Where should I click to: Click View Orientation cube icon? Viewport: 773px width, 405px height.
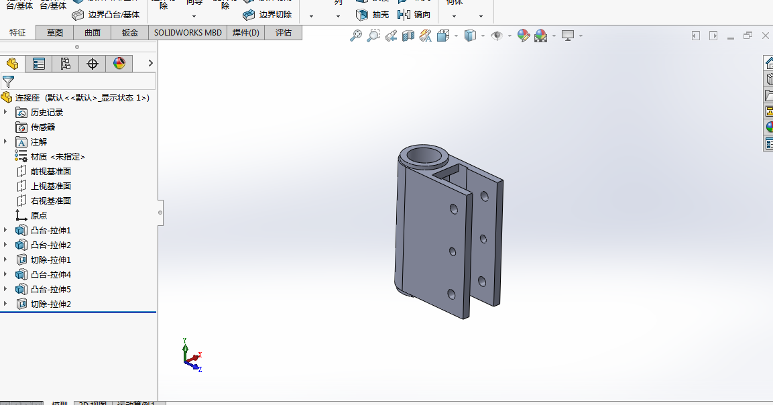pos(443,36)
